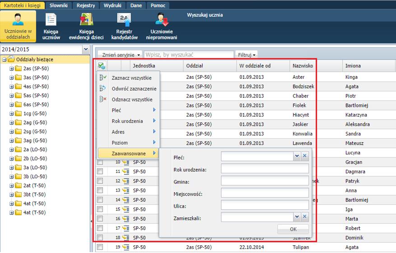Tick the checkbox for row 14

(x=100, y=200)
